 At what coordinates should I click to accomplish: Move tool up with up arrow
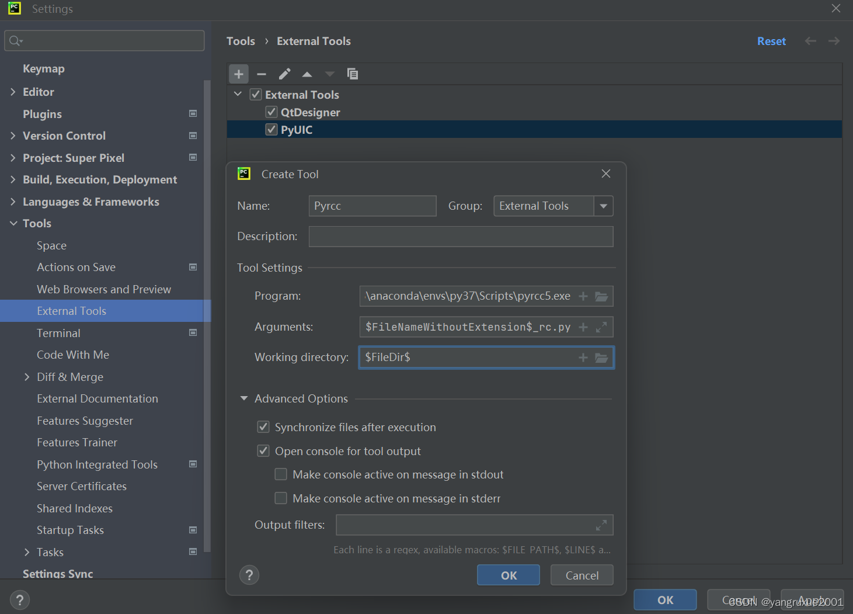pyautogui.click(x=307, y=74)
